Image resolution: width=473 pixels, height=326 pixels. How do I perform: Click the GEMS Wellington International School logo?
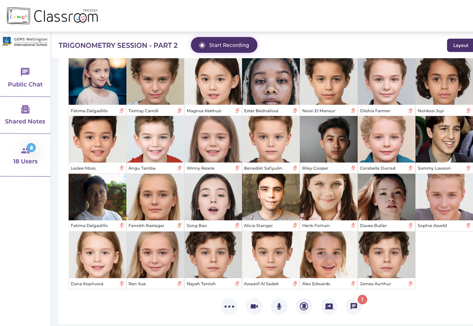25,42
